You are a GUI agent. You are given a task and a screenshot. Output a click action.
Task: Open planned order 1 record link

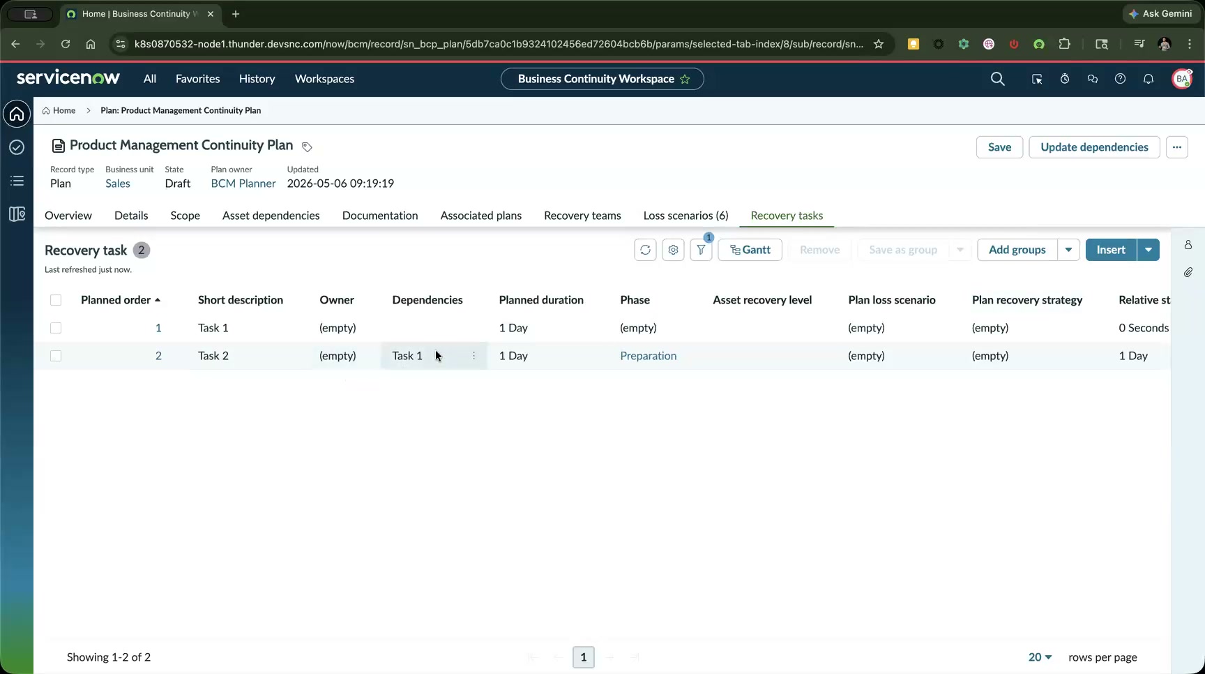point(158,328)
